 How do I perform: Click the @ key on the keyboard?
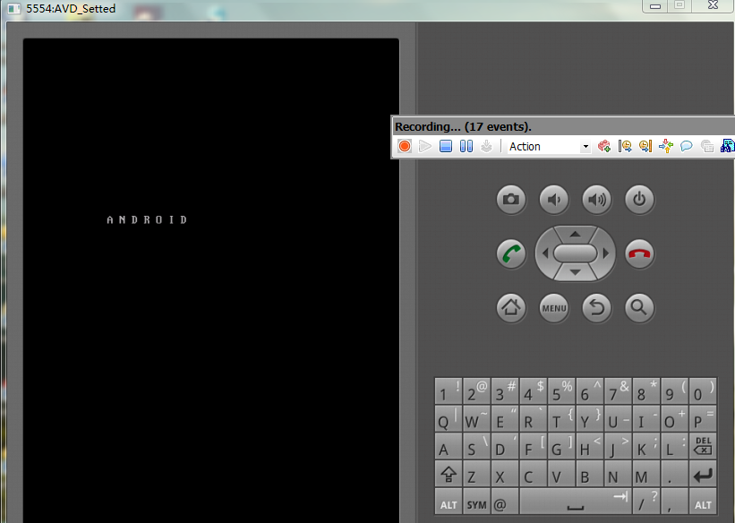click(505, 502)
